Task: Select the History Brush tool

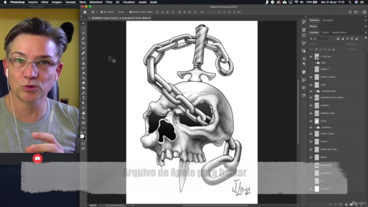Action: point(83,68)
